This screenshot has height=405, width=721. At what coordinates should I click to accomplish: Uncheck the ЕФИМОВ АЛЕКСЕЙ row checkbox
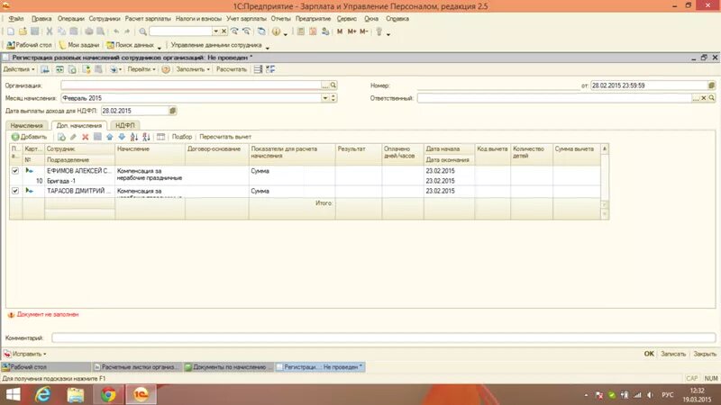pyautogui.click(x=15, y=171)
